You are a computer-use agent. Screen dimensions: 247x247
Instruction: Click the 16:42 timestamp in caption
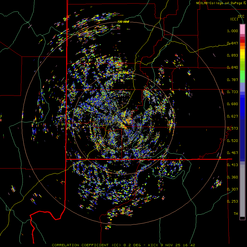point(189,245)
